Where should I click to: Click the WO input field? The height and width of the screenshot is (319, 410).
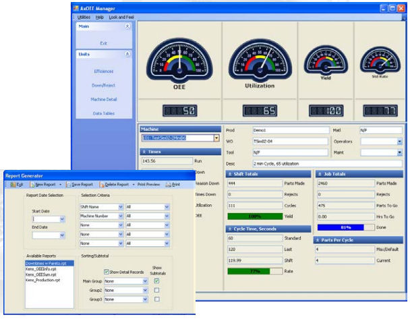coord(290,142)
